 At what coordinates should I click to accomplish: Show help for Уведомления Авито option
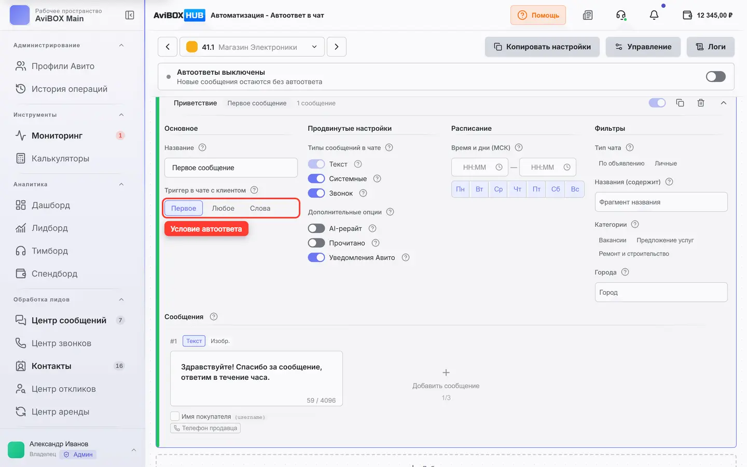point(406,257)
